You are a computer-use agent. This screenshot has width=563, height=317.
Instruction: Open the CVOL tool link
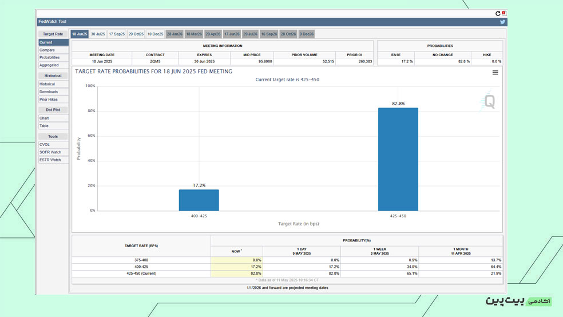click(53, 145)
